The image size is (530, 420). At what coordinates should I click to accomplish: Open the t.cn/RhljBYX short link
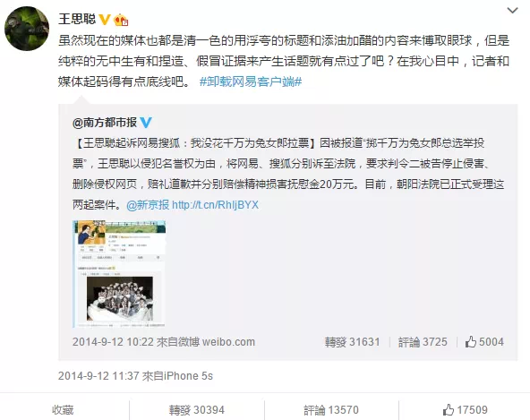click(215, 205)
